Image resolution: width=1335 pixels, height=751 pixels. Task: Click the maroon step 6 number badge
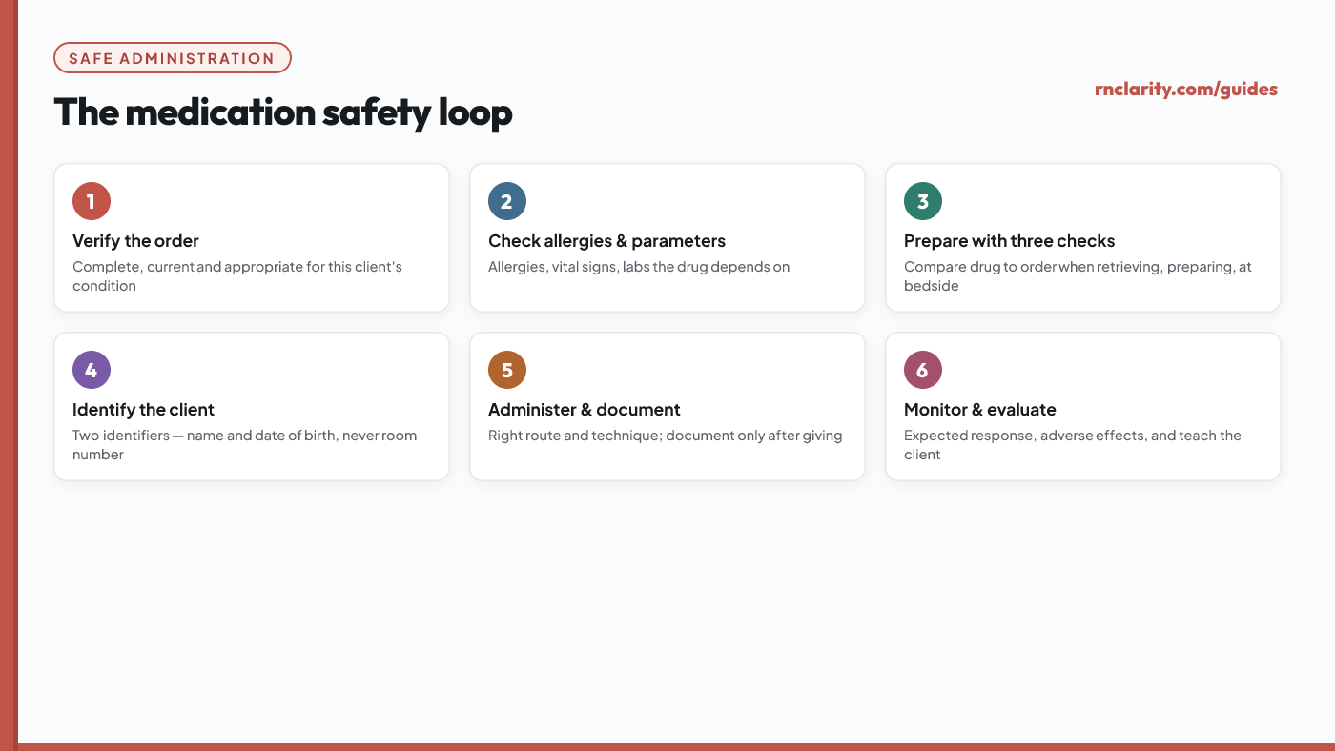tap(923, 370)
